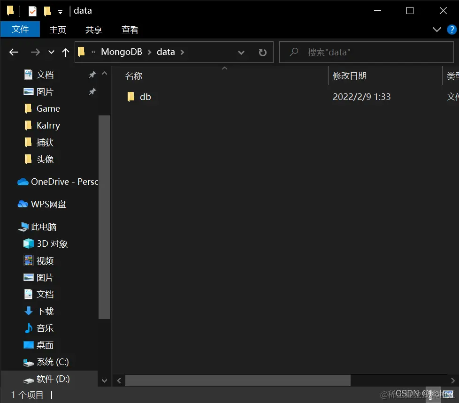Image resolution: width=459 pixels, height=403 pixels.
Task: Open the 文件 menu
Action: (20, 29)
